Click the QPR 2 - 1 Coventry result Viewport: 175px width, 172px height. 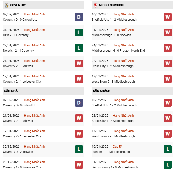pyautogui.click(x=16, y=35)
